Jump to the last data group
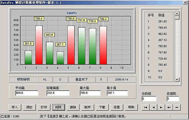 [x=169, y=107]
